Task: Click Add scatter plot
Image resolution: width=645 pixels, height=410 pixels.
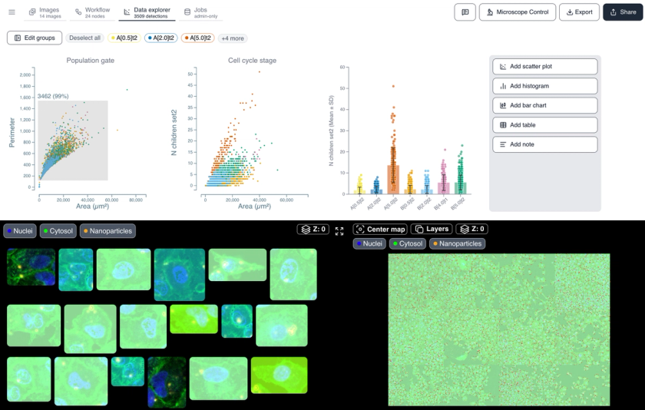Action: (x=545, y=67)
